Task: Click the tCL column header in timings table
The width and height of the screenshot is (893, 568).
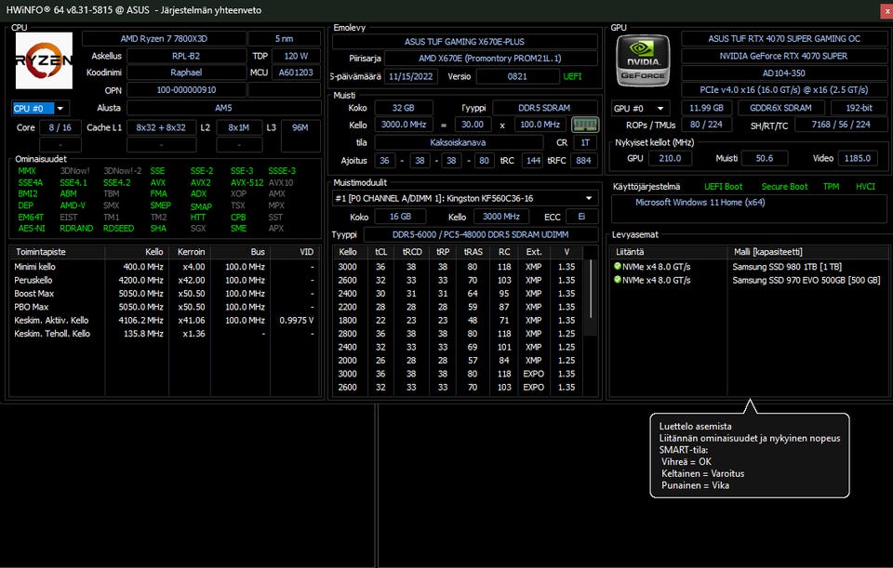Action: 380,252
